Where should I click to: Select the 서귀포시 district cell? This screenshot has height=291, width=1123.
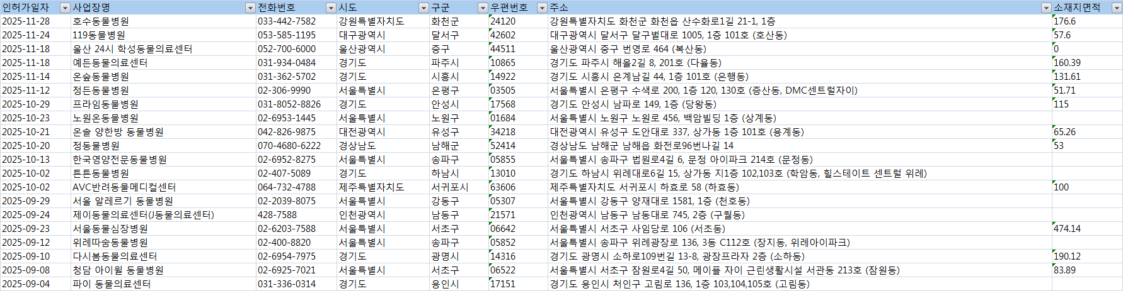click(x=459, y=187)
